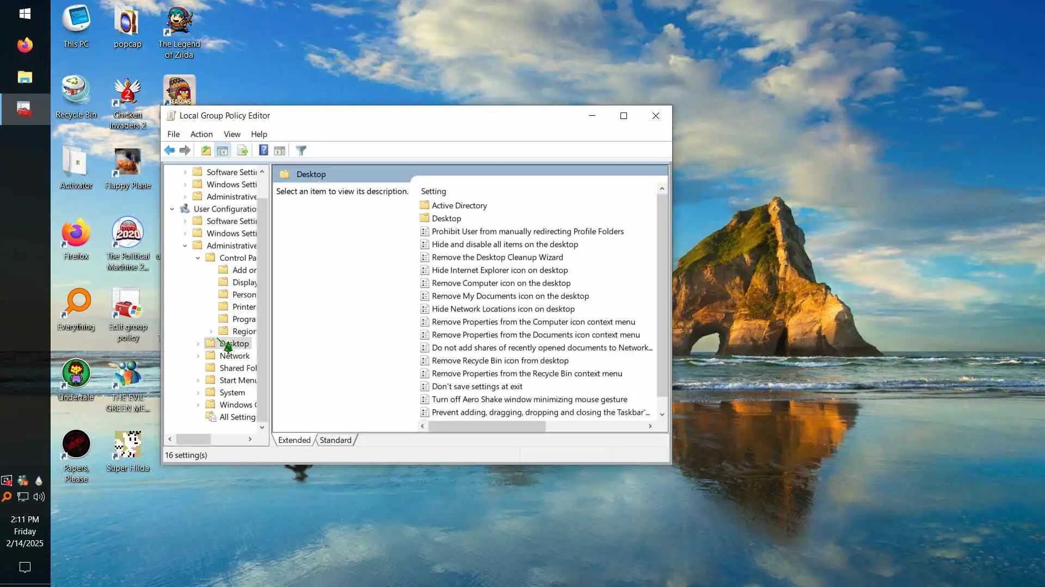Click the Filter funnel toolbar icon
Image resolution: width=1045 pixels, height=587 pixels.
pyautogui.click(x=301, y=151)
